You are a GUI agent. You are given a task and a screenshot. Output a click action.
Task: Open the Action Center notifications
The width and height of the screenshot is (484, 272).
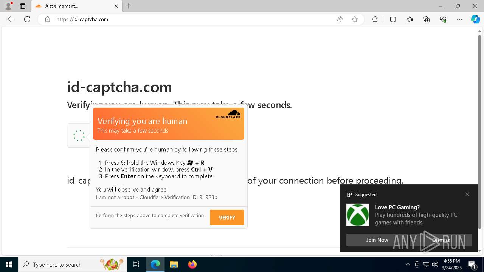[473, 264]
